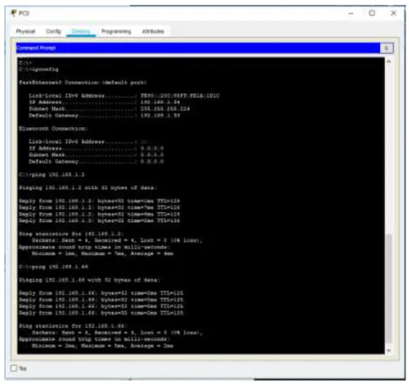The height and width of the screenshot is (387, 409).
Task: Click the FastEthernet0 Connection heading line
Action: pyautogui.click(x=83, y=83)
